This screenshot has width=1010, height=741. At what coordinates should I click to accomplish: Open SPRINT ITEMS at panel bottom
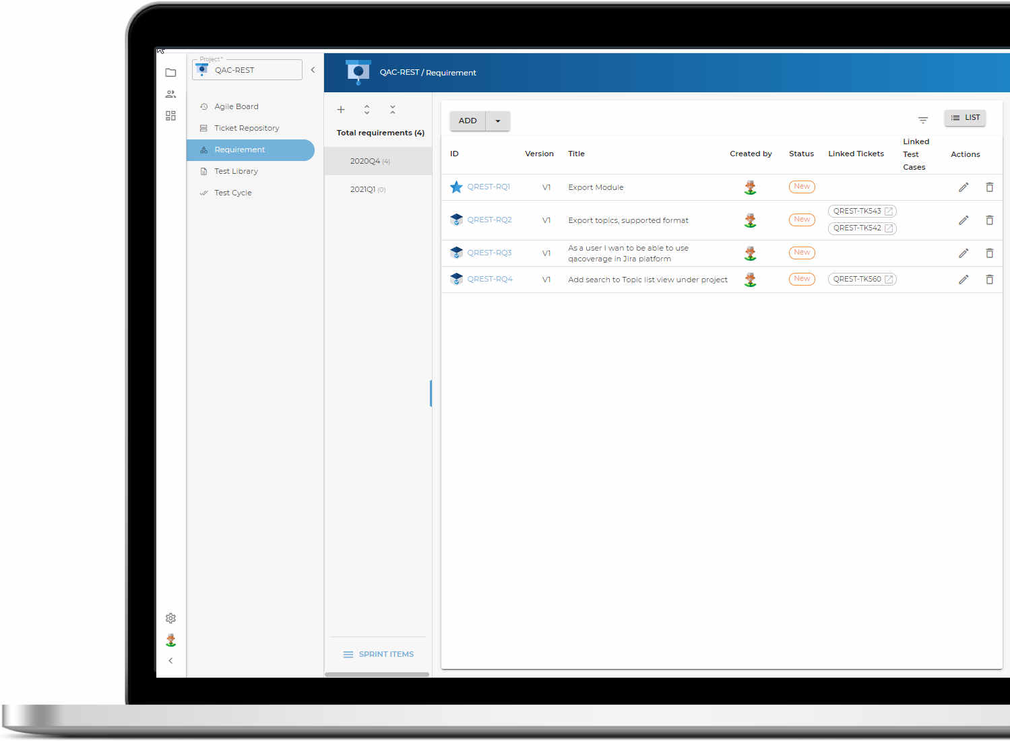tap(378, 654)
